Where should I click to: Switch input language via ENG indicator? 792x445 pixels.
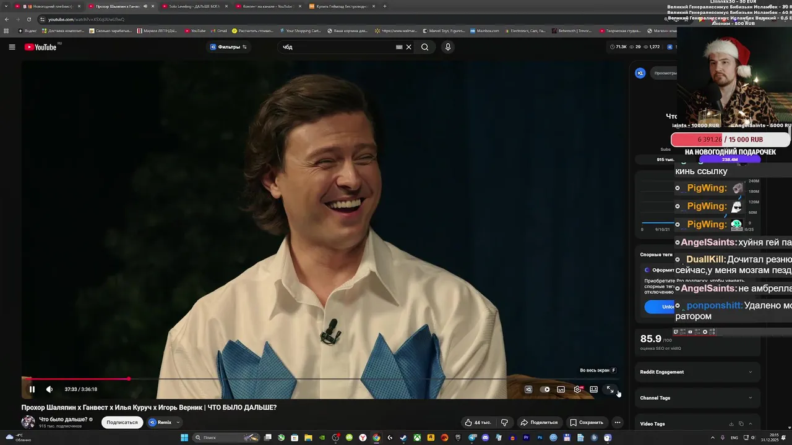[x=734, y=438]
